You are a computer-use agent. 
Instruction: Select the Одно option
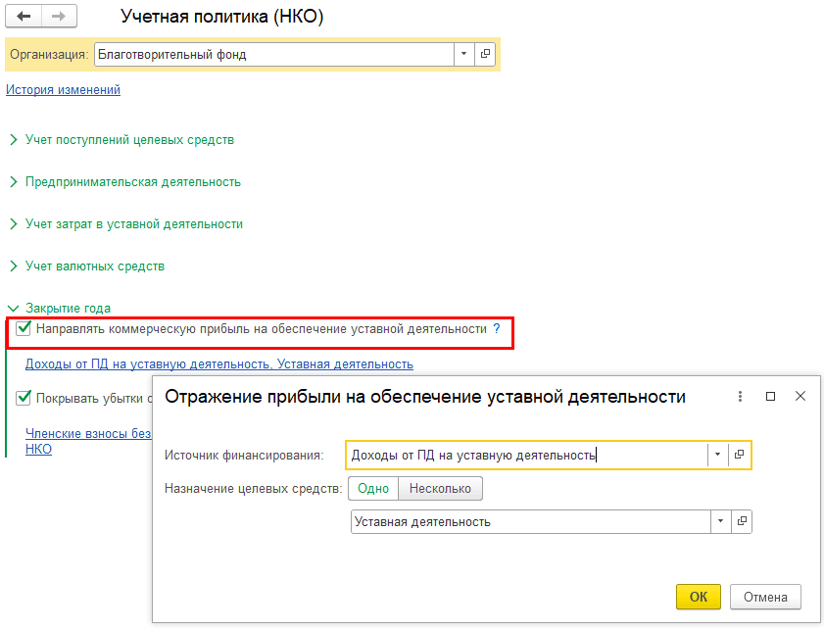coord(373,488)
